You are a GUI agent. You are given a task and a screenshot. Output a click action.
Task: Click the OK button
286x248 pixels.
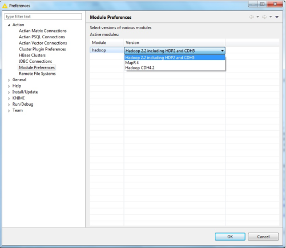[230, 237]
